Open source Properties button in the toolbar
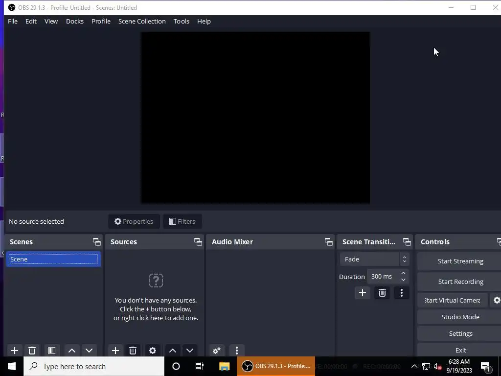Viewport: 501px width, 376px height. click(134, 221)
